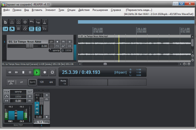Mute track 1 with the M button

tap(63, 42)
